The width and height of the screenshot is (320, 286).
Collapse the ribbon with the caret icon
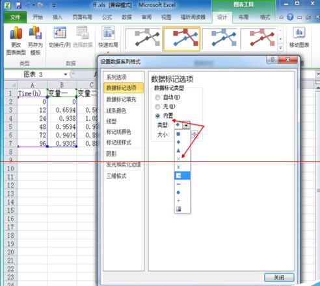click(281, 17)
